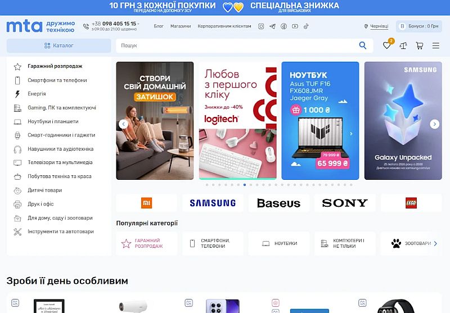Click the LEGO brand logo
Screen dimensions: 450x313
click(411, 203)
